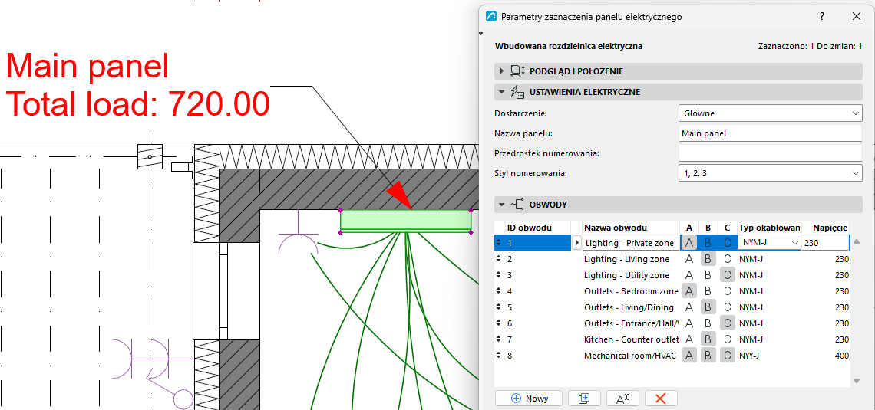This screenshot has width=875, height=410.
Task: Open the Dostarczenie dropdown showing Główne
Action: [x=770, y=113]
